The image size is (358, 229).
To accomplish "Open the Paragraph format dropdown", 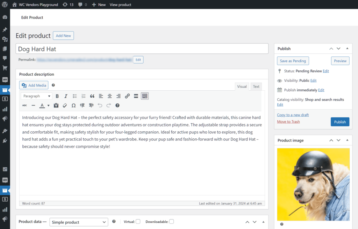I will [x=37, y=96].
